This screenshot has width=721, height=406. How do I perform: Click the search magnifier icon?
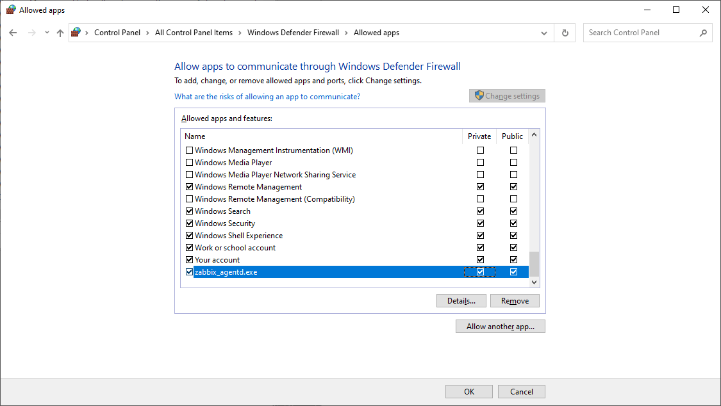tap(704, 32)
